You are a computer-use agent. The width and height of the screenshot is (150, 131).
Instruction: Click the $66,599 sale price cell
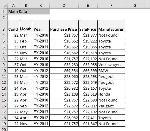pos(88,71)
